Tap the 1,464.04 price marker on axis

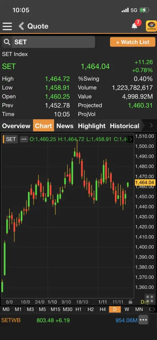pyautogui.click(x=145, y=183)
